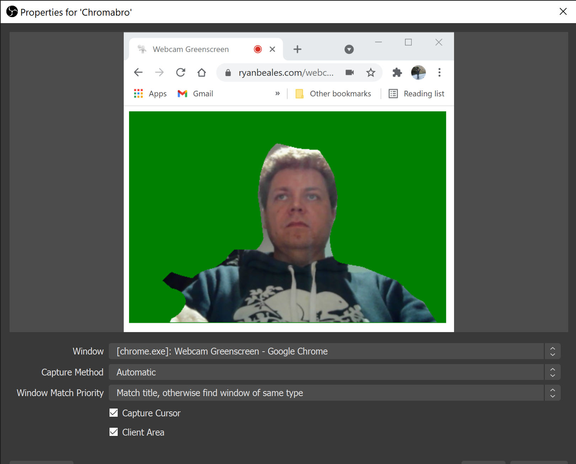This screenshot has width=576, height=464.
Task: Click the camera icon in the address bar
Action: pos(350,73)
